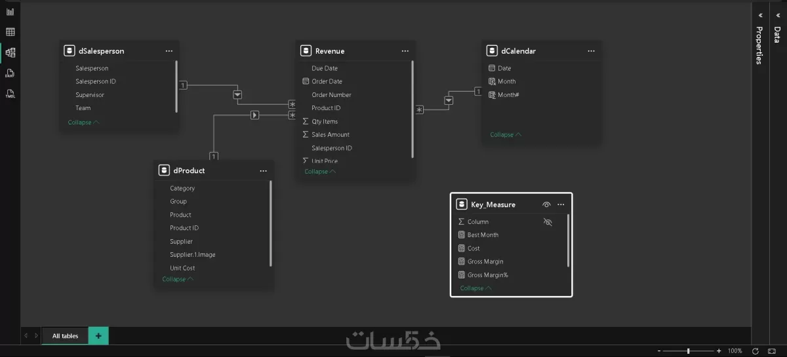The height and width of the screenshot is (357, 787).
Task: Open dSalesperson more options ellipsis
Action: click(169, 50)
